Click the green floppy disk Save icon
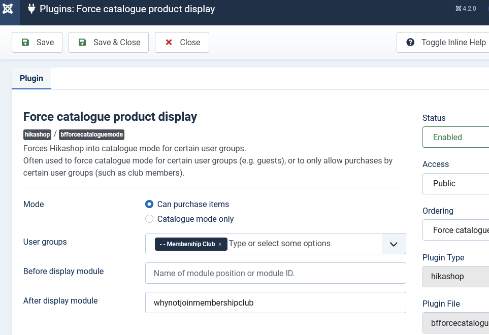Screen dimensions: 489x335 (x=25, y=42)
